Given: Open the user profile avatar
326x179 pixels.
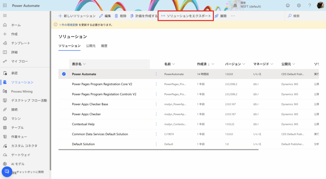Looking at the screenshot, I should tap(321, 5).
